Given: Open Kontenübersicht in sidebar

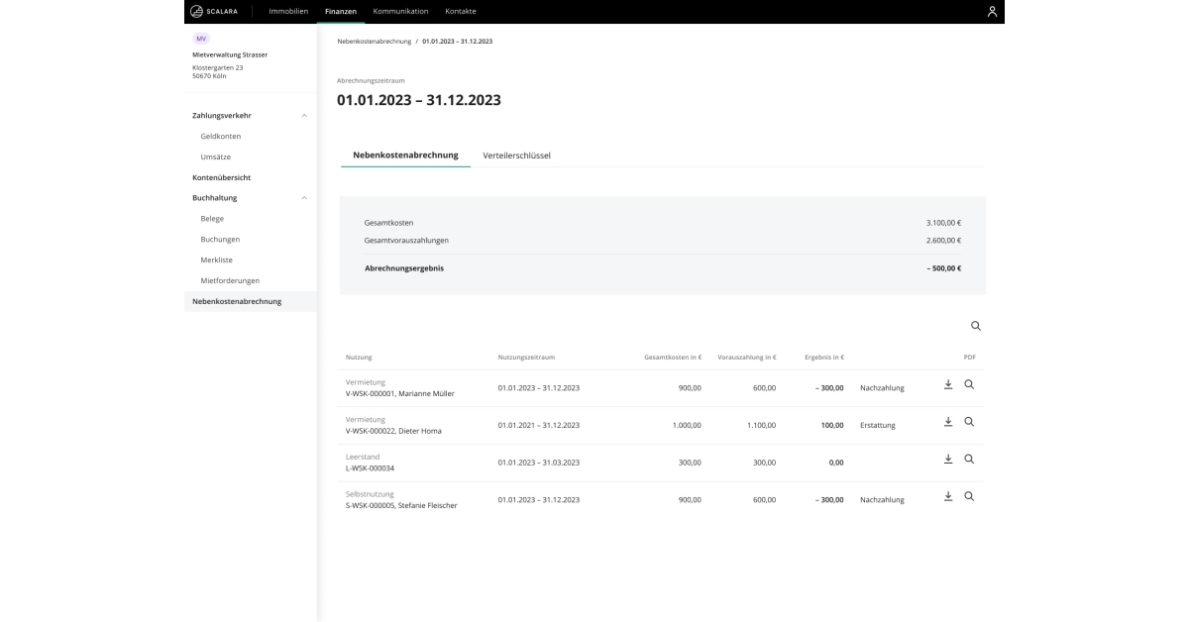Looking at the screenshot, I should (x=221, y=177).
